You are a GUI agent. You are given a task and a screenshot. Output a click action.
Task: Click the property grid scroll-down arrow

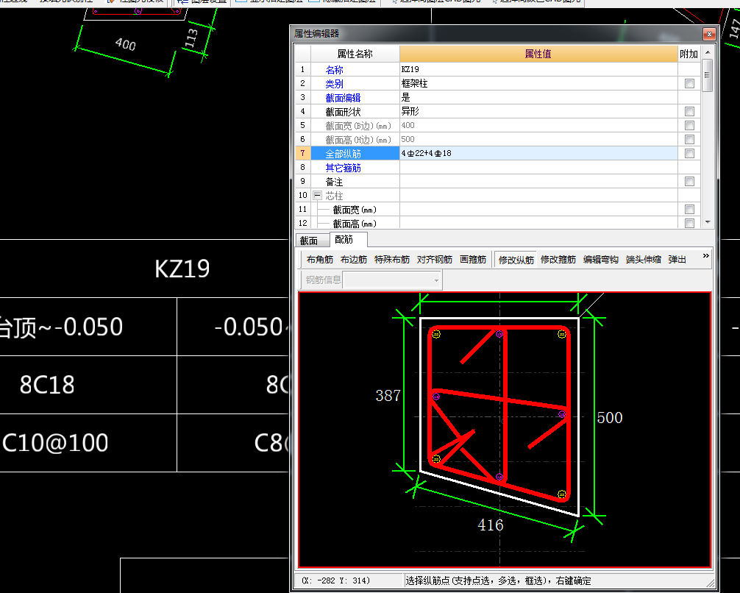[x=707, y=222]
